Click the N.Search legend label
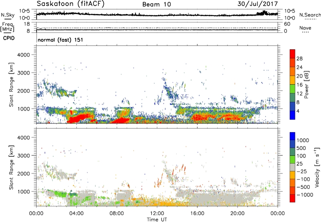The image size is (321, 222). coord(310,15)
